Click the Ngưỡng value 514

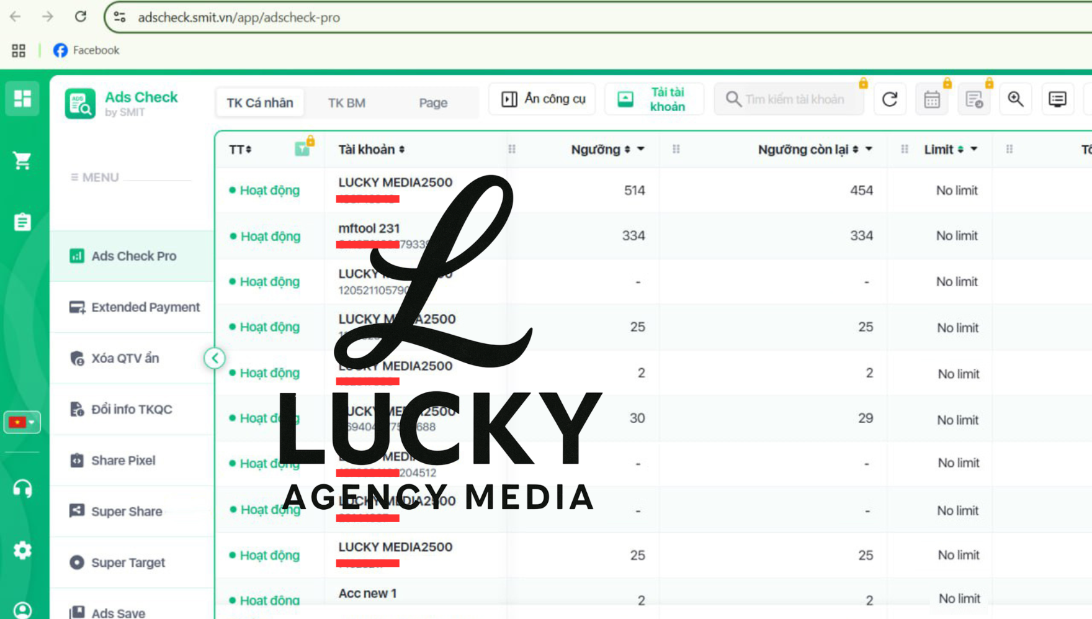tap(634, 191)
